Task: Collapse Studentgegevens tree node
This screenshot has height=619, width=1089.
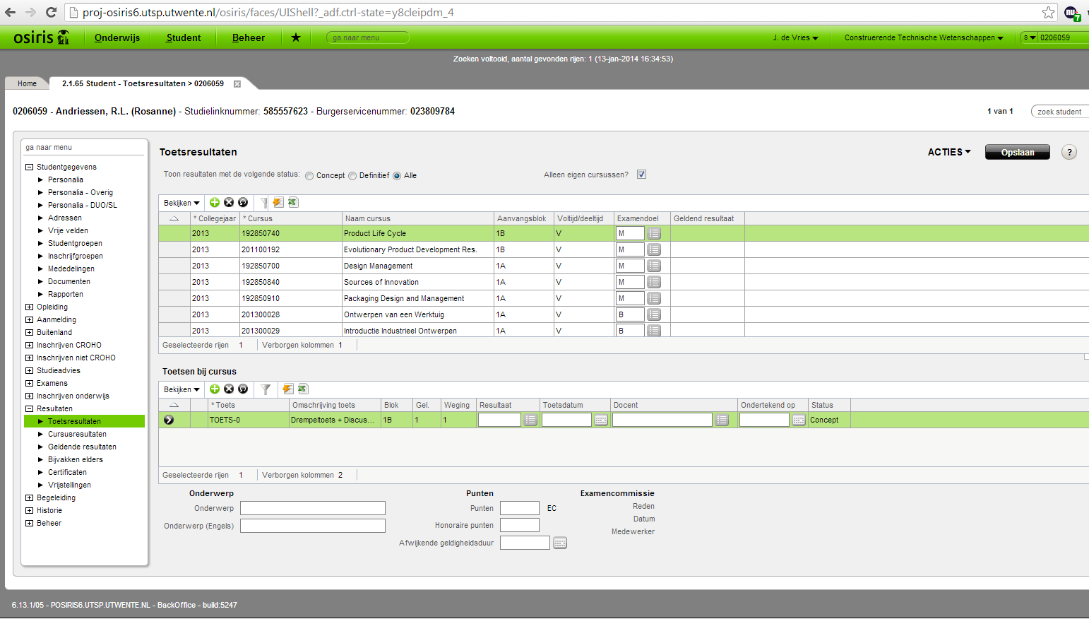Action: click(30, 167)
